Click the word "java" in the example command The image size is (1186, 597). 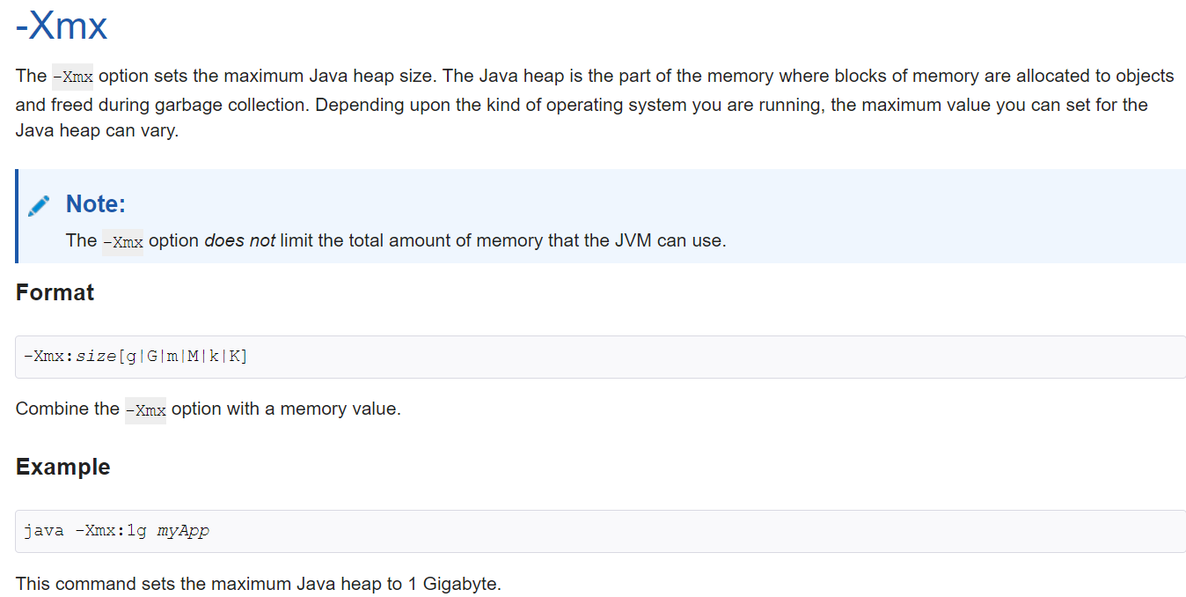[x=44, y=531]
